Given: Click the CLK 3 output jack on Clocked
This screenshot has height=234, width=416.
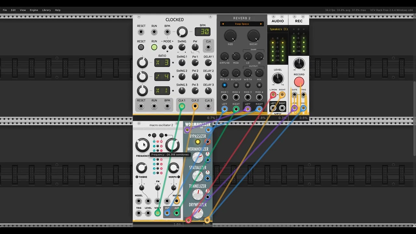Looking at the screenshot, I should (208, 106).
